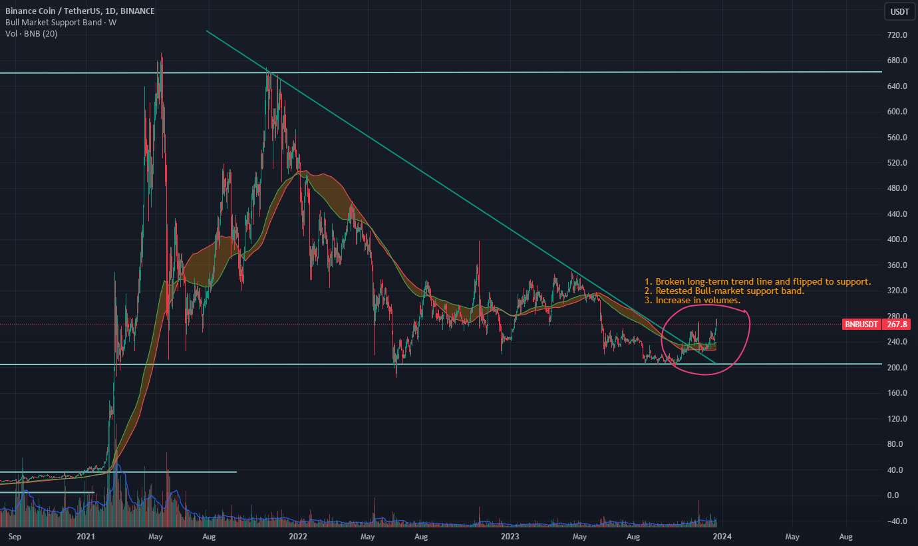
Task: Click the 440.0 price axis label
Action: pyautogui.click(x=898, y=214)
